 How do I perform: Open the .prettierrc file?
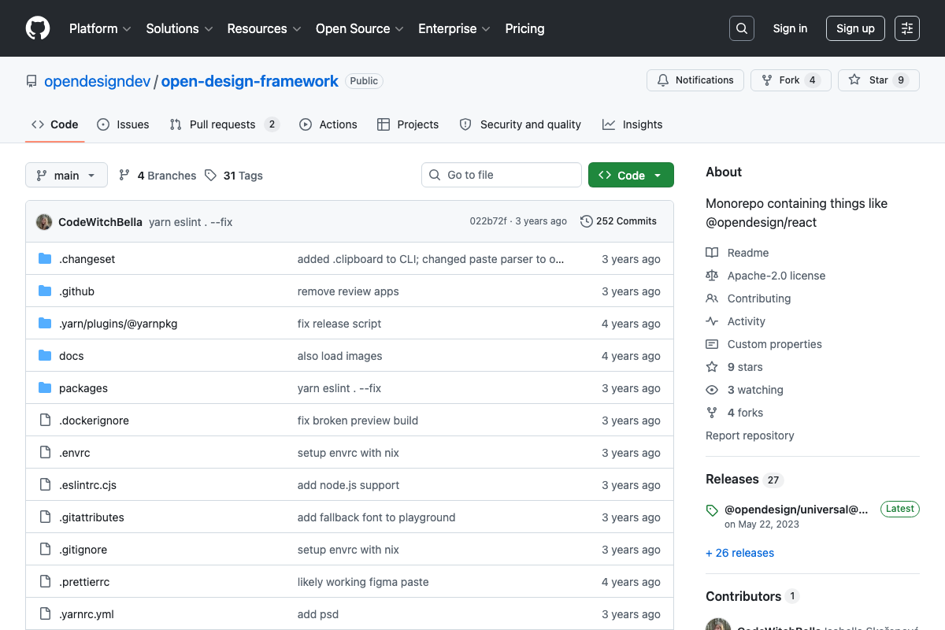(x=84, y=582)
